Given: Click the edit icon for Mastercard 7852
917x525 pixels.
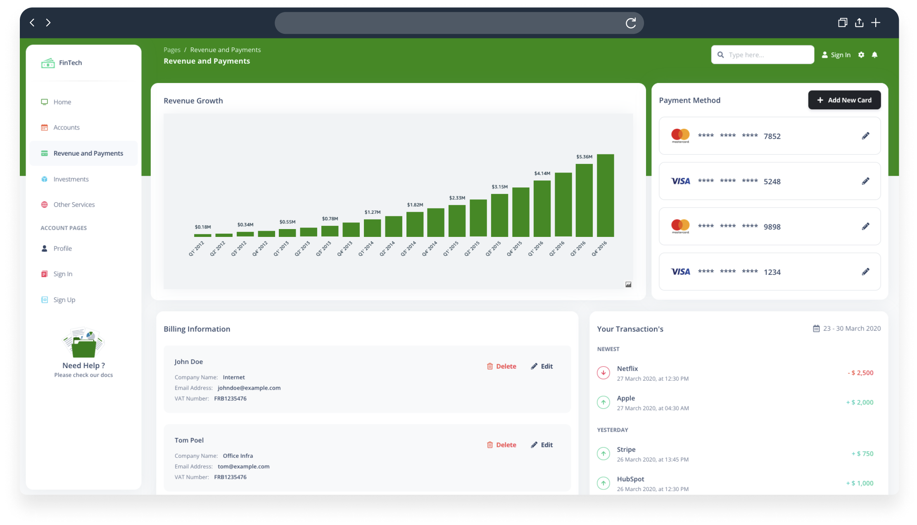Looking at the screenshot, I should 865,135.
